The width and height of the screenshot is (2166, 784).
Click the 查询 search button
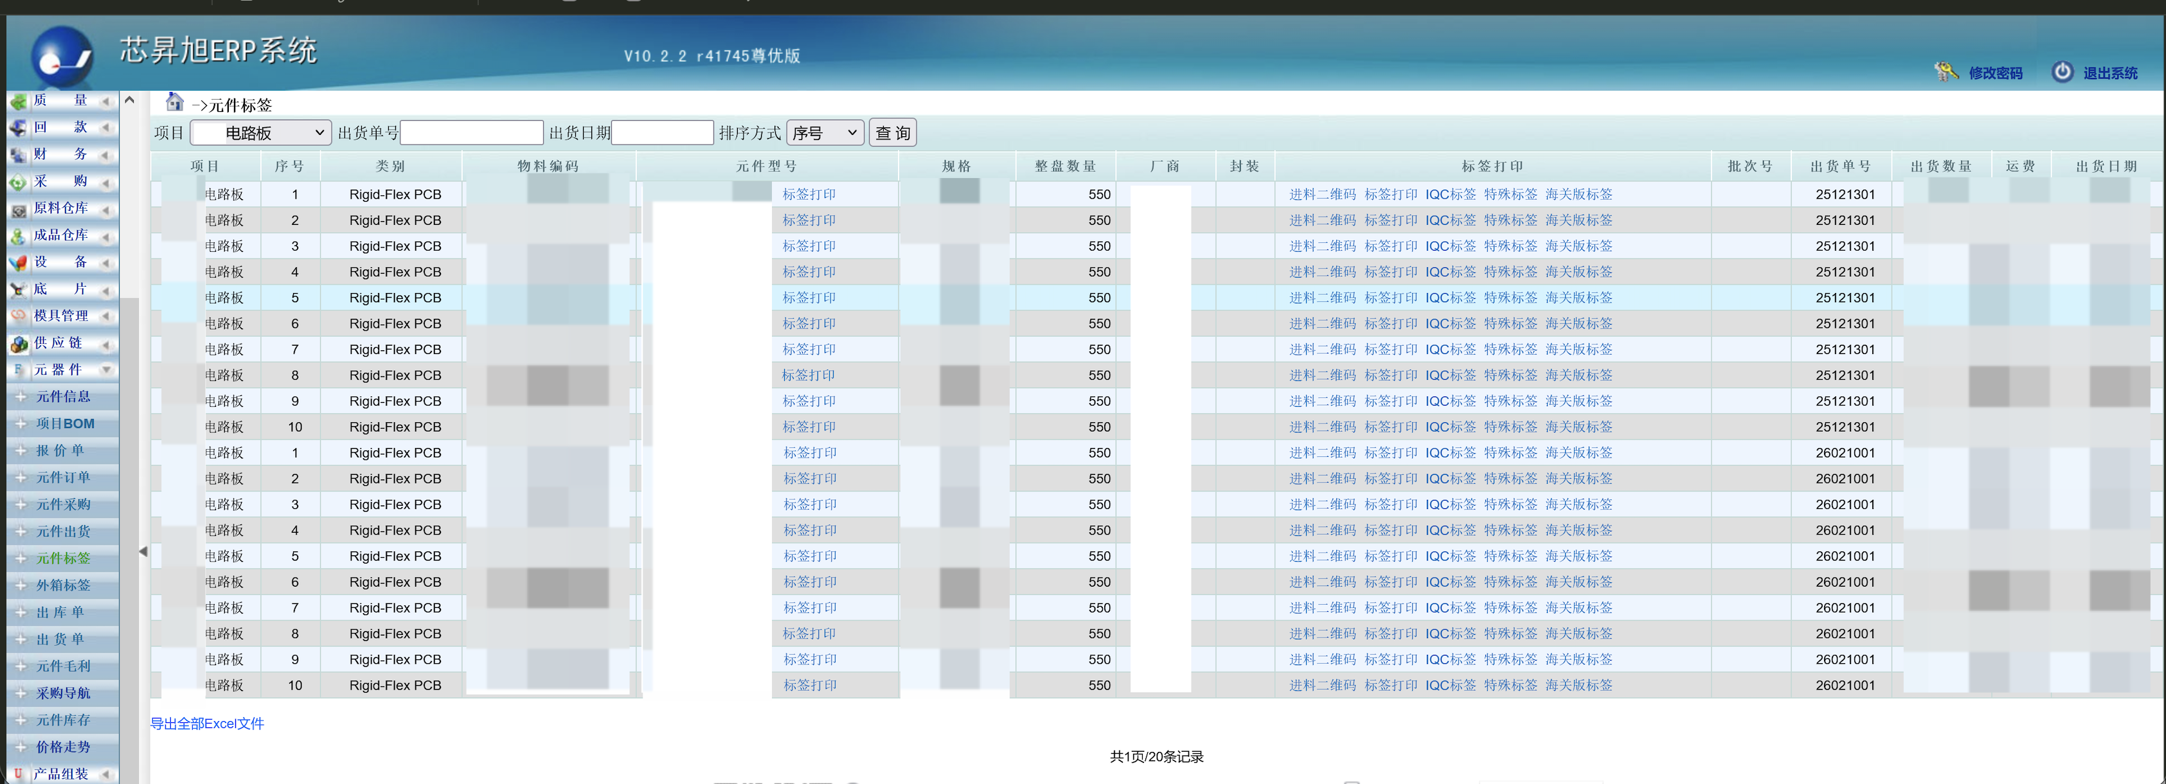tap(892, 132)
